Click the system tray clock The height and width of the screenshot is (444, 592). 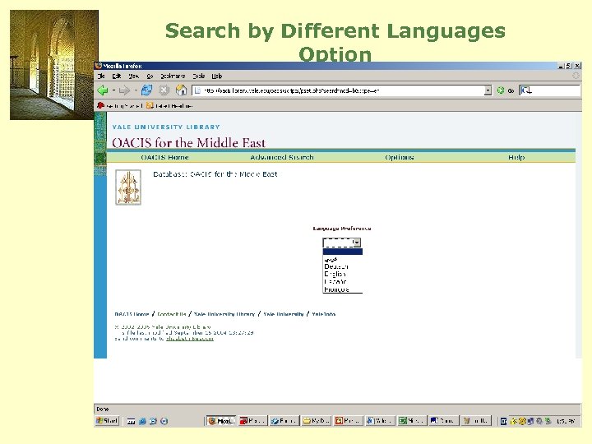pos(565,421)
